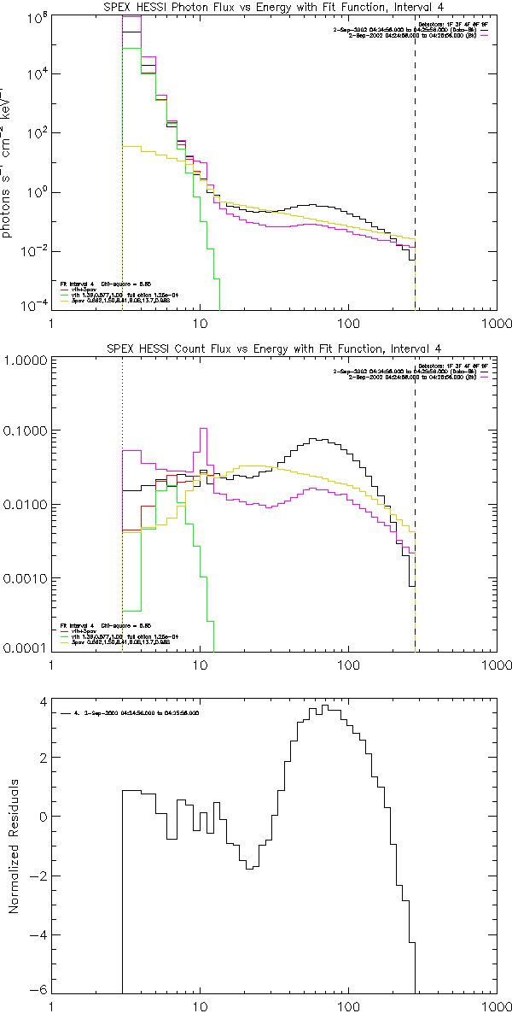The width and height of the screenshot is (512, 1025).
Task: Click the residual curve peak in the bottom plot
Action: 324,706
